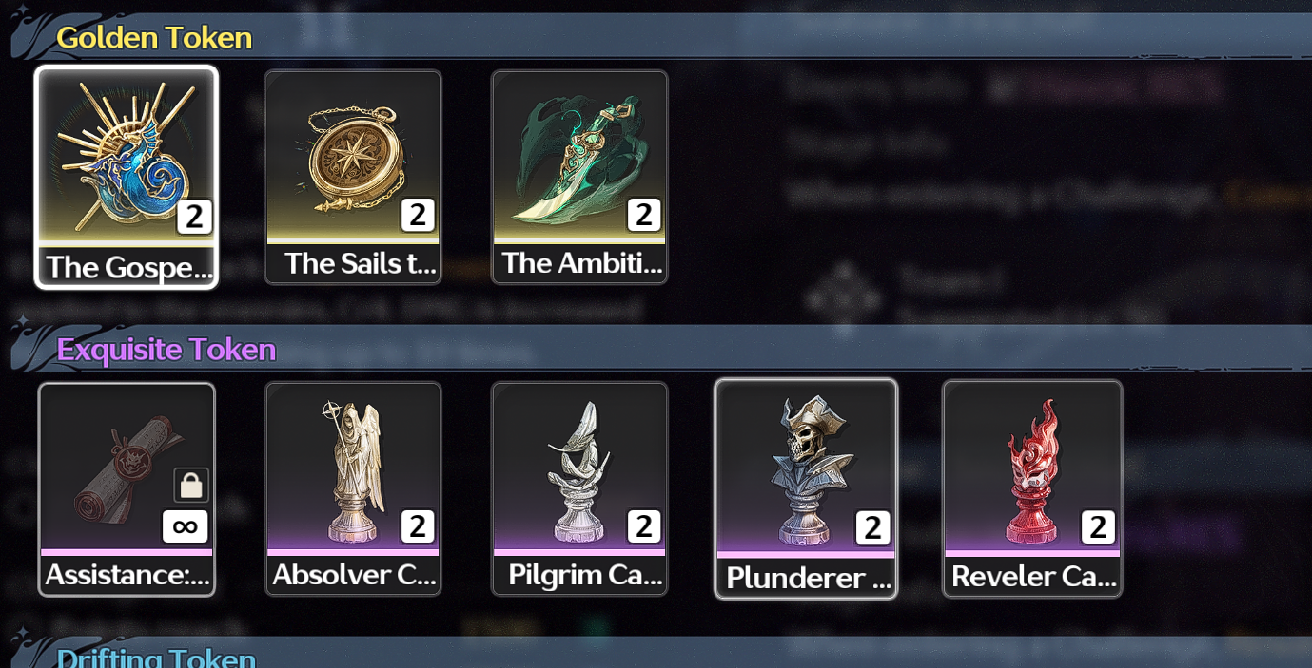Click count badge on Reveler token
Screen dimensions: 1312x668
tap(1098, 526)
